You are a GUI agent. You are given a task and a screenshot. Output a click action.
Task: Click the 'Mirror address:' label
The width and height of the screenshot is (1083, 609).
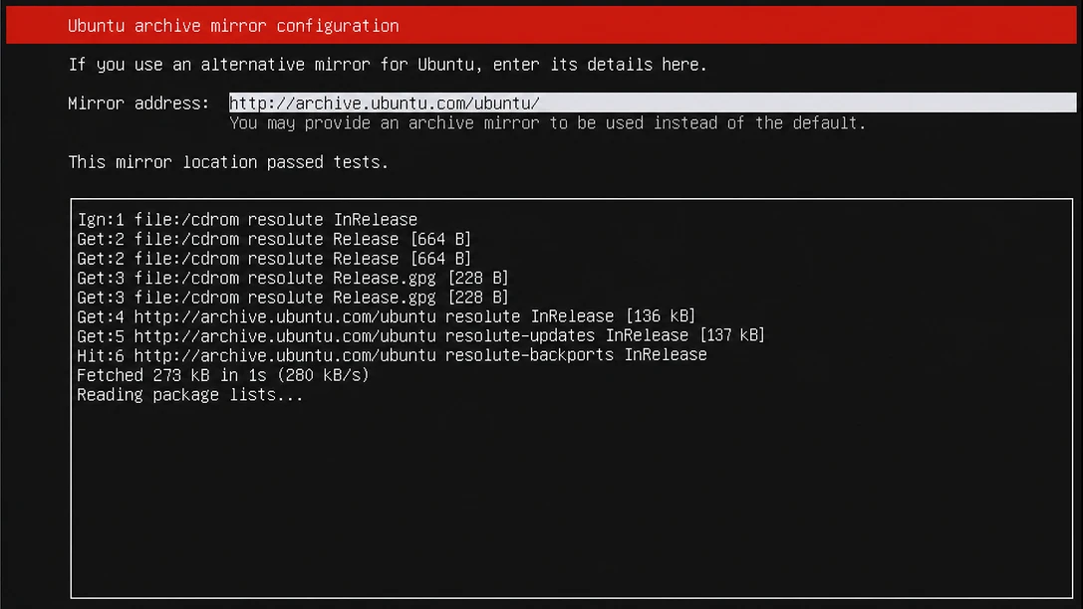(x=138, y=102)
